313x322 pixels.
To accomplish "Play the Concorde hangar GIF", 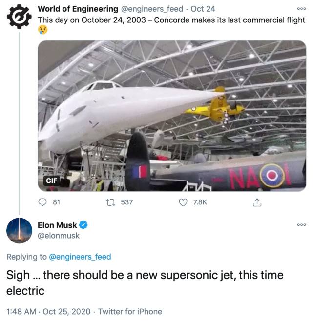I will 172,116.
